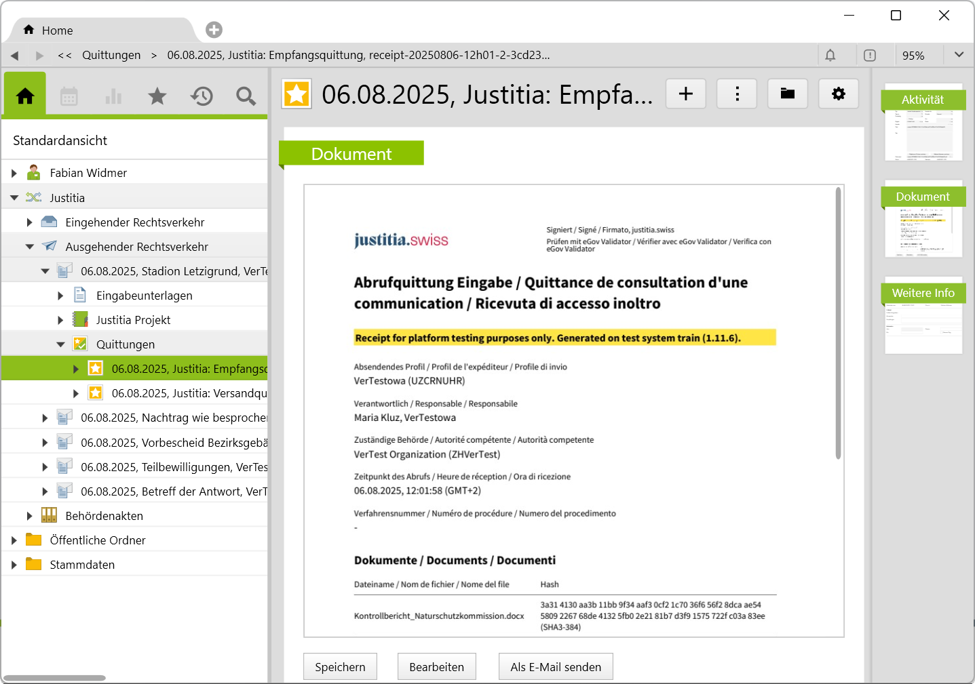The height and width of the screenshot is (684, 975).
Task: Expand the Fabian Widmer node
Action: coord(14,174)
